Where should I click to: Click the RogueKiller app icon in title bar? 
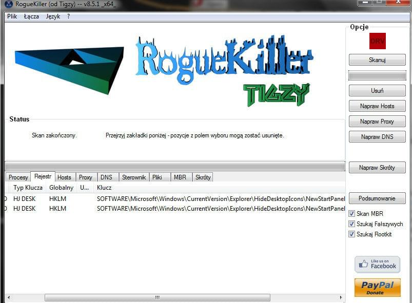[9, 4]
